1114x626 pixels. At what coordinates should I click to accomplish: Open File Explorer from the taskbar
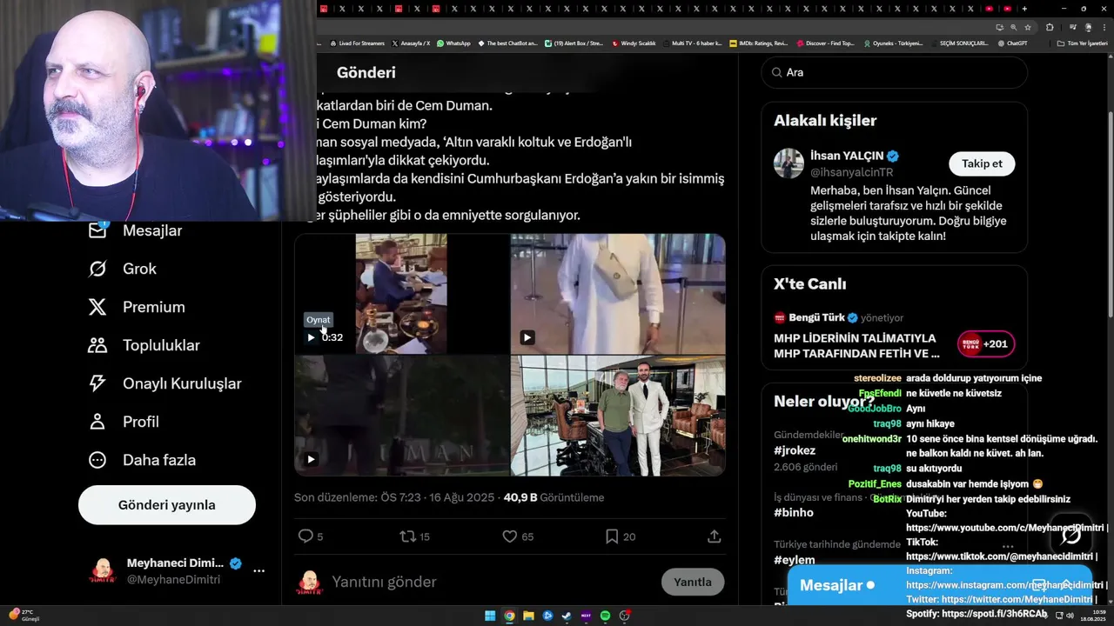pyautogui.click(x=528, y=616)
